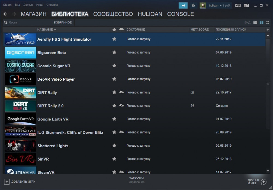Click the ДОБАВИТЬ ИГРУ button
The height and width of the screenshot is (190, 273).
[x=20, y=182]
